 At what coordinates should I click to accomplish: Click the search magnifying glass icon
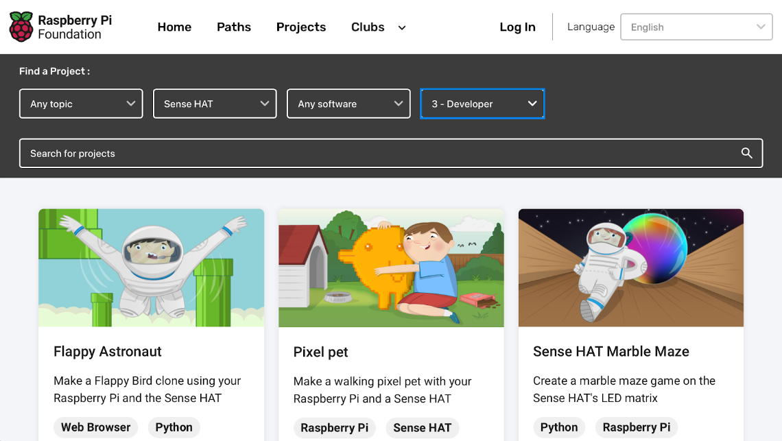(746, 153)
